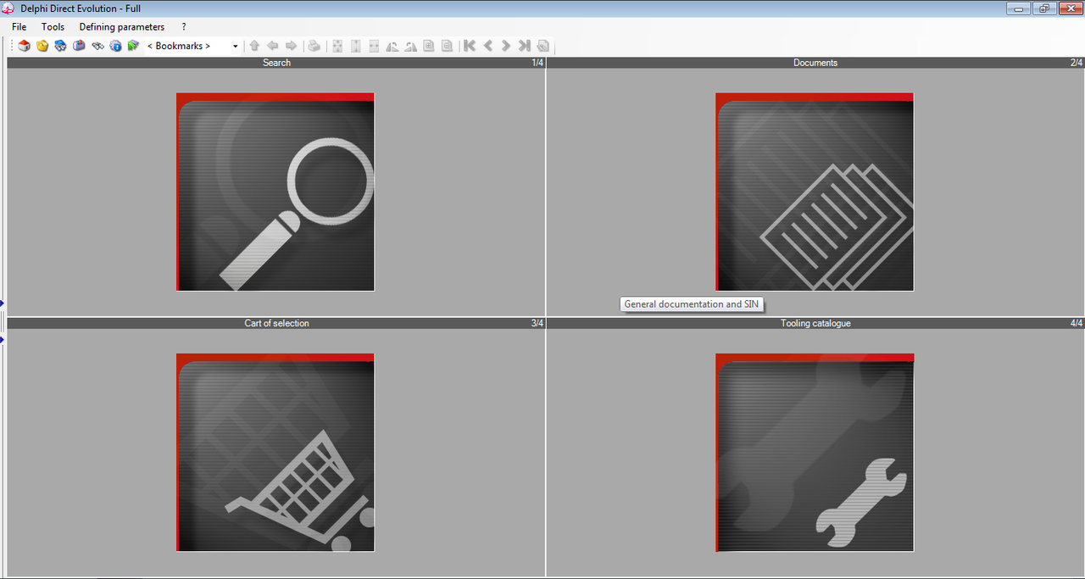Click the rotate right icon

(x=411, y=46)
